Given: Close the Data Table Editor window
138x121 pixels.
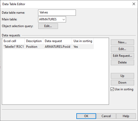Looking at the screenshot, I should pyautogui.click(x=134, y=4).
